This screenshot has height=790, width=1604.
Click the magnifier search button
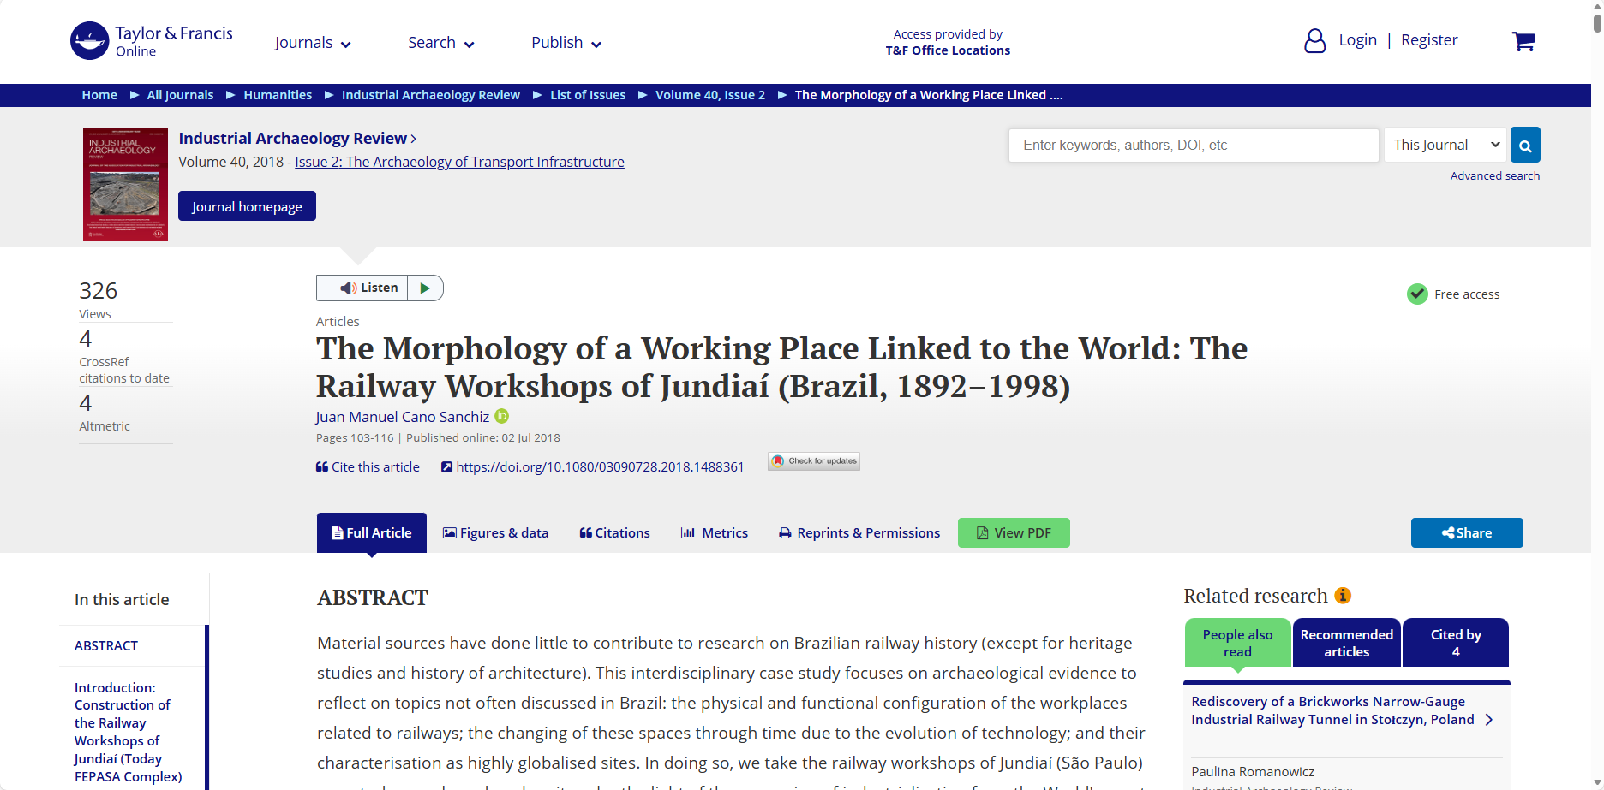[1524, 146]
